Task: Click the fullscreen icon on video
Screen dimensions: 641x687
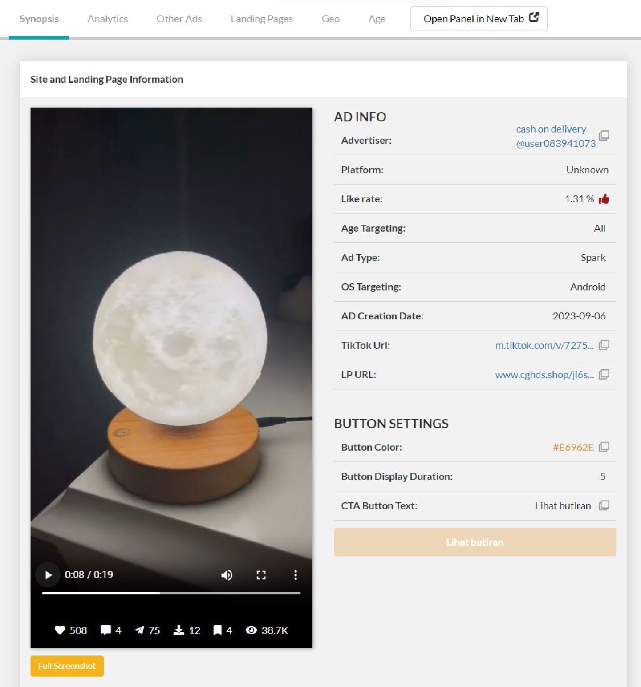Action: click(x=261, y=575)
